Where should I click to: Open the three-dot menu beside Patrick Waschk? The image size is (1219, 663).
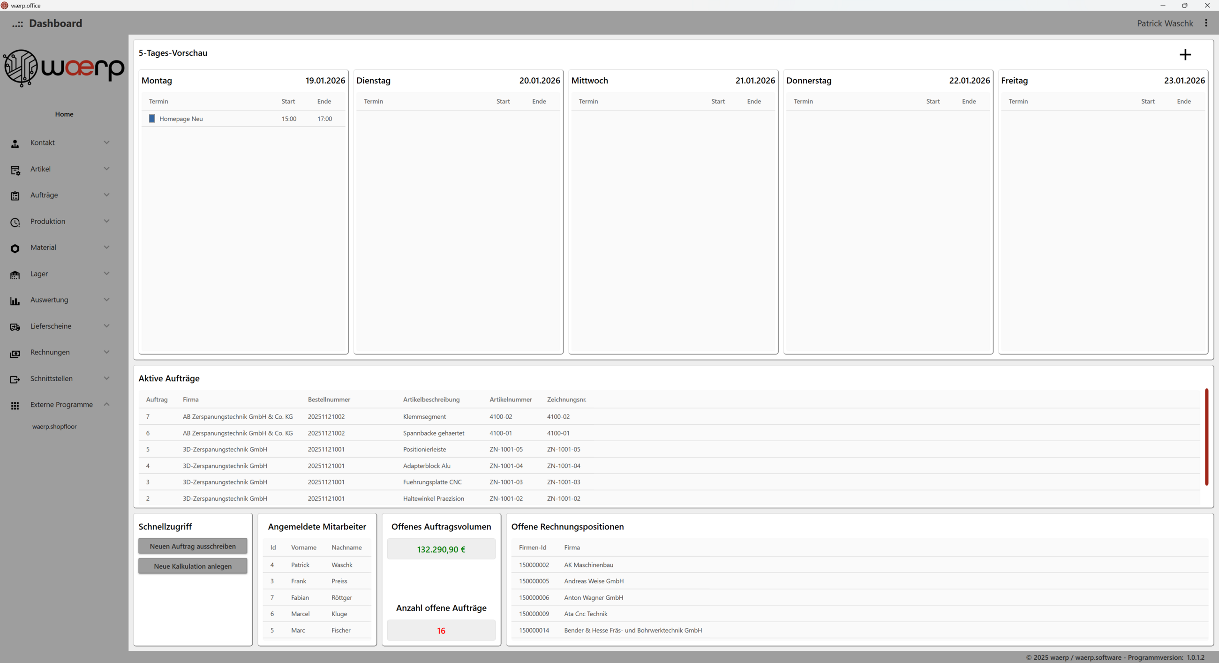(x=1205, y=23)
